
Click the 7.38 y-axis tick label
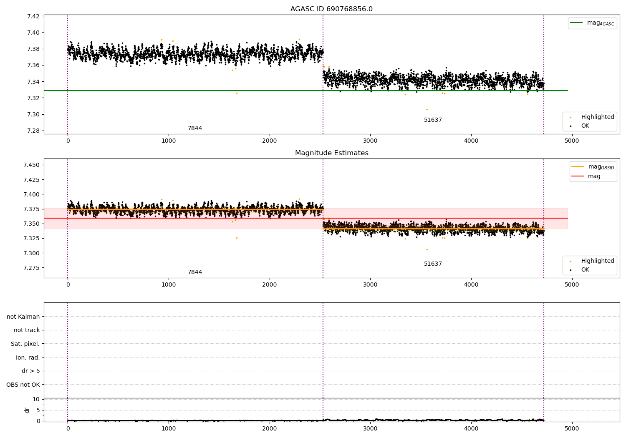coord(33,49)
